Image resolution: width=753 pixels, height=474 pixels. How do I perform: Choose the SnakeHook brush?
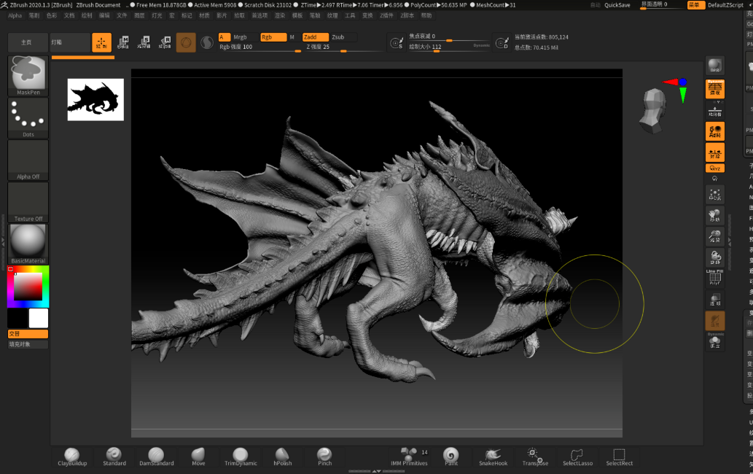pyautogui.click(x=493, y=456)
